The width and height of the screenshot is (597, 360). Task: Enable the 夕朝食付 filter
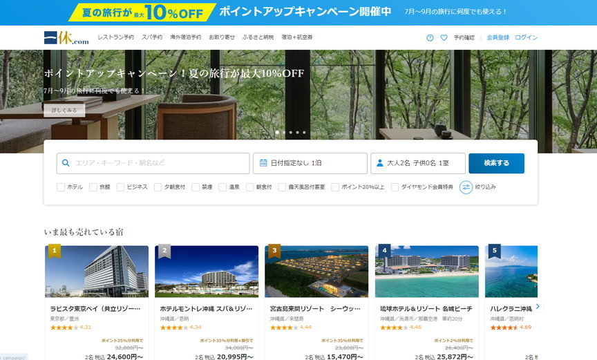[158, 187]
